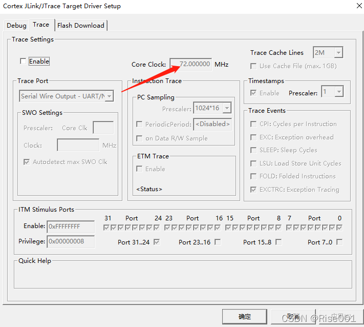Toggle Port 31..24 privilege checkbox
Image resolution: width=364 pixels, height=327 pixels.
click(x=157, y=242)
